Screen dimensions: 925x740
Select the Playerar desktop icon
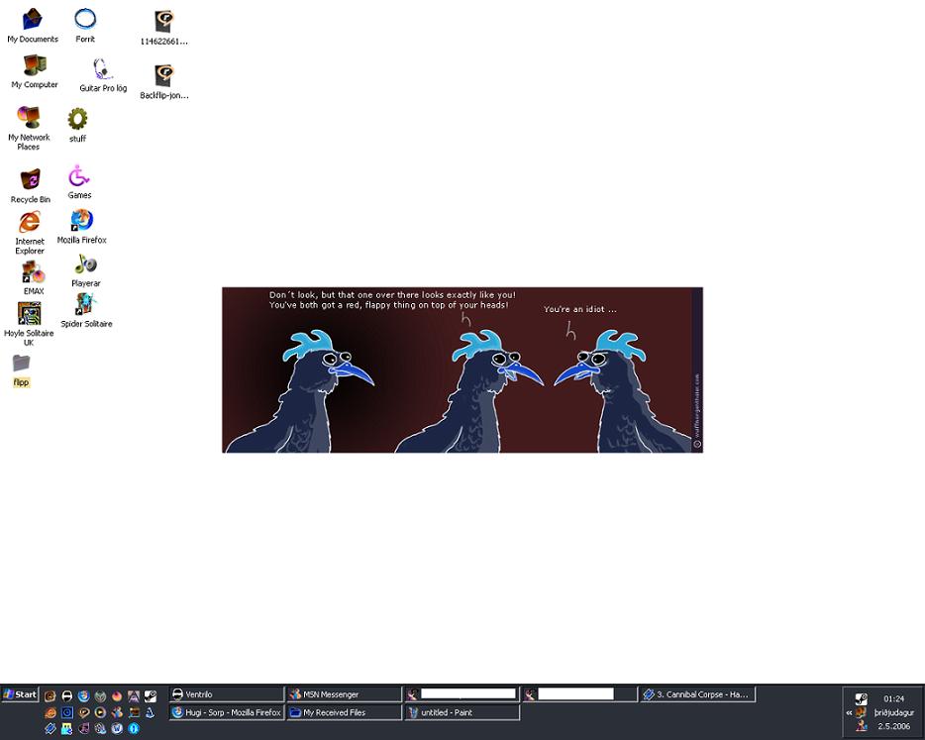[85, 270]
